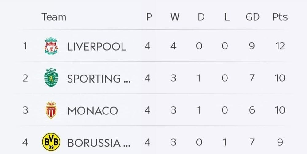
Task: Click Monaco's goal difference value 6
Action: (x=252, y=110)
